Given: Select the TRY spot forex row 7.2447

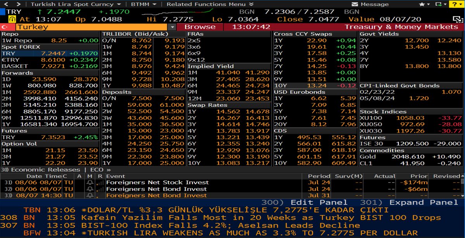Looking at the screenshot, I should [x=50, y=53].
